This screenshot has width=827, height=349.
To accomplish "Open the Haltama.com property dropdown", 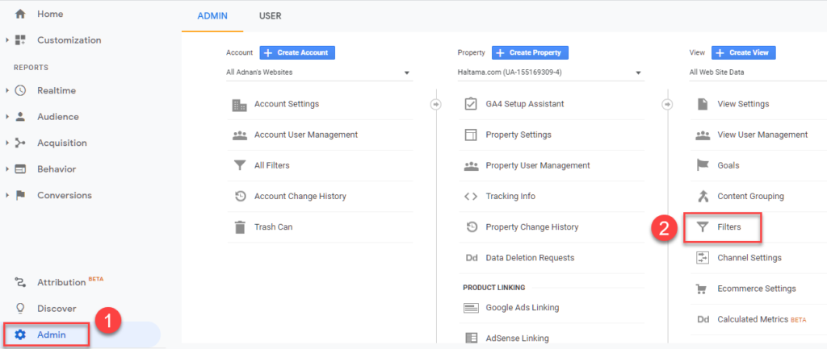I will 551,73.
